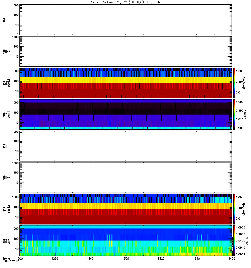Click the 'thc fff 1' panel axis title
Screen dimensions: 251x268
(x=6, y=146)
